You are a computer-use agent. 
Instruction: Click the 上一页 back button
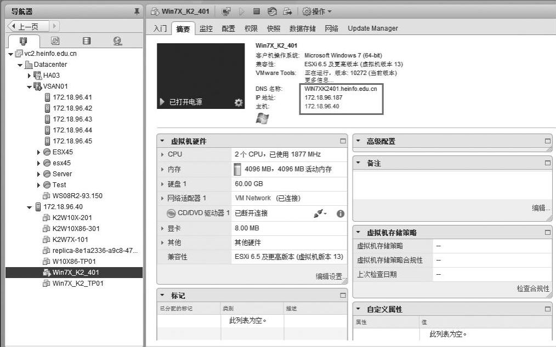click(29, 26)
